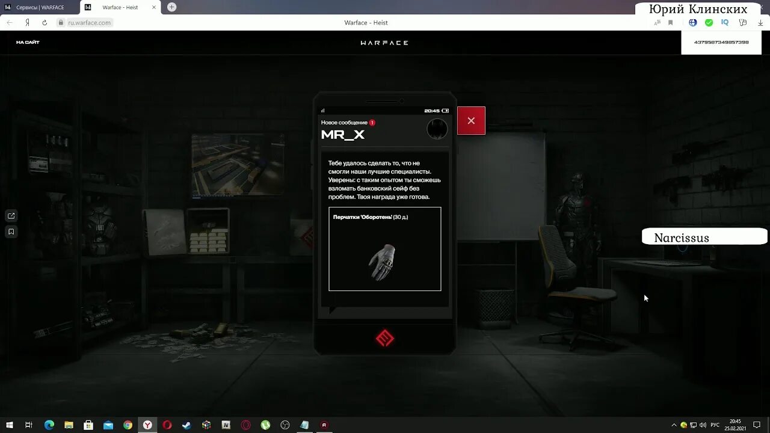
Task: Click the share icon on left edge
Action: click(11, 216)
